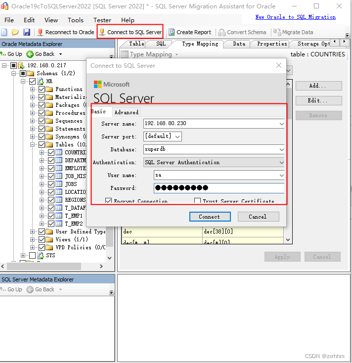Viewport: 352px width, 363px height.
Task: Uncheck the Tables folder checkbox
Action: 42,145
